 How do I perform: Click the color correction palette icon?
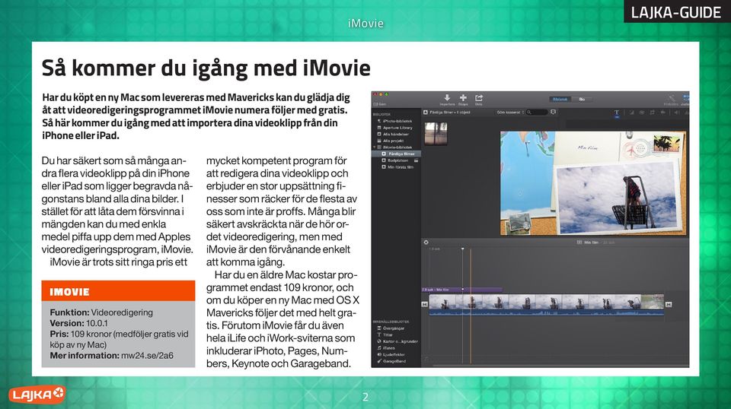coord(641,113)
